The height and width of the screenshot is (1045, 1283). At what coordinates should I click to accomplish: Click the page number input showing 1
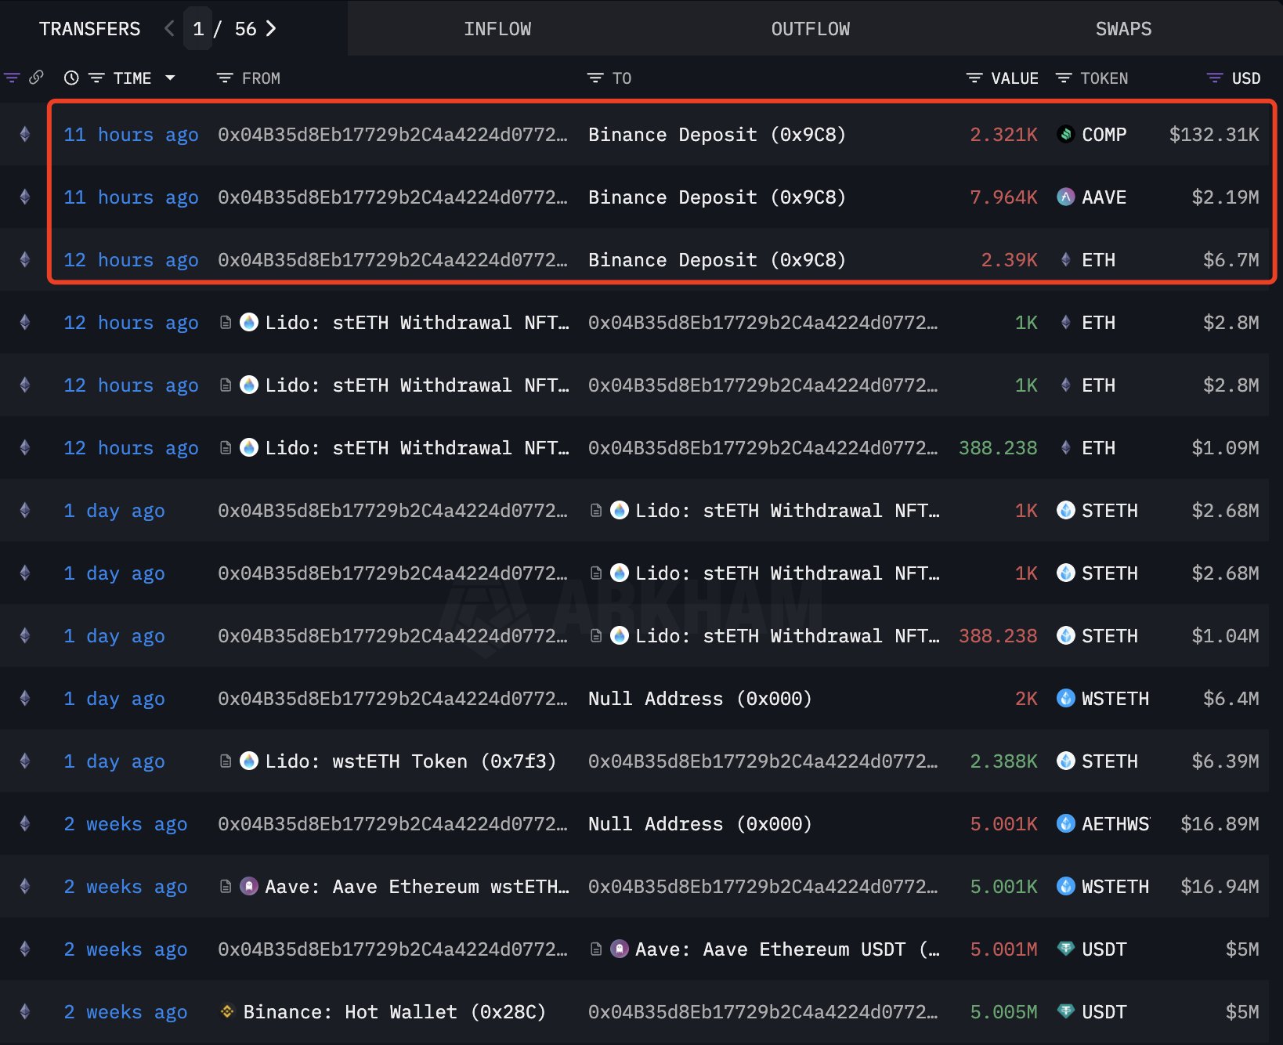coord(198,29)
